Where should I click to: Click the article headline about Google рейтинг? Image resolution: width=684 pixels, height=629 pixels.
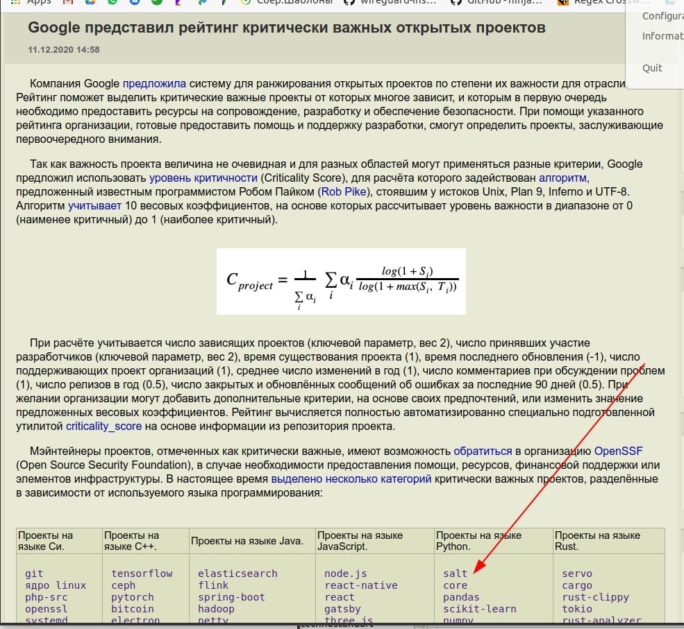point(287,28)
